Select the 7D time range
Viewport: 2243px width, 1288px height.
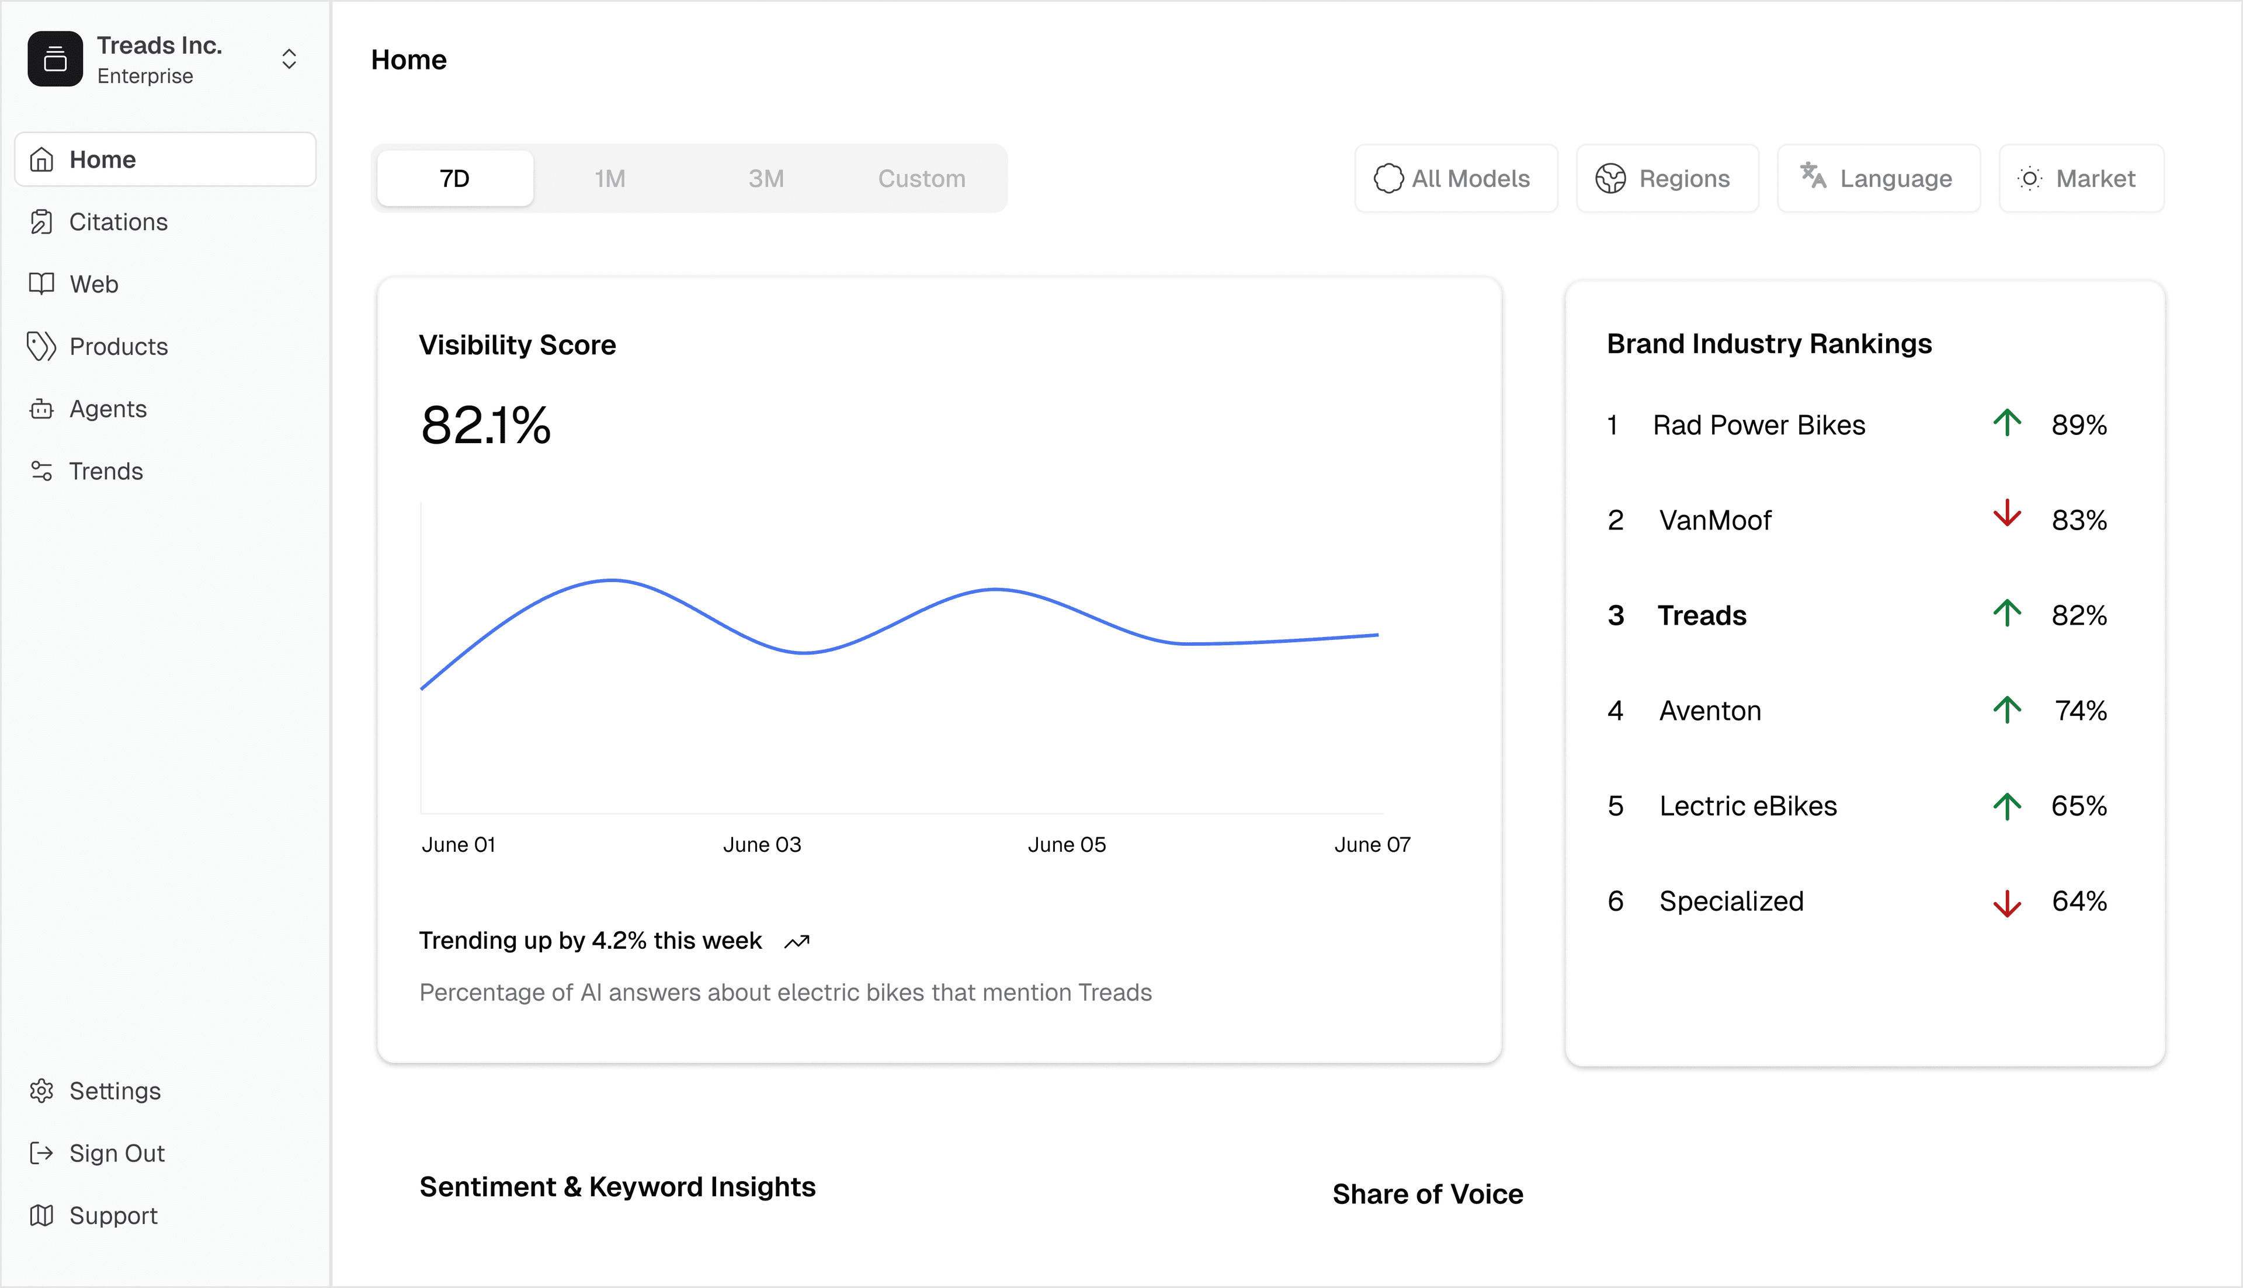455,179
